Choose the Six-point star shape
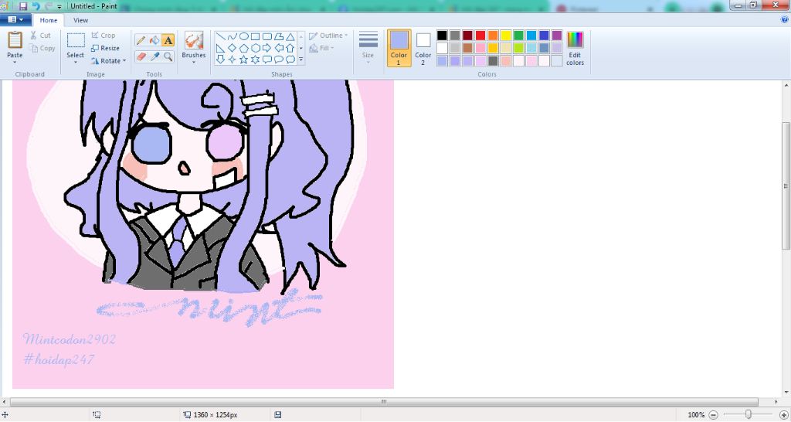The image size is (791, 422). 255,60
